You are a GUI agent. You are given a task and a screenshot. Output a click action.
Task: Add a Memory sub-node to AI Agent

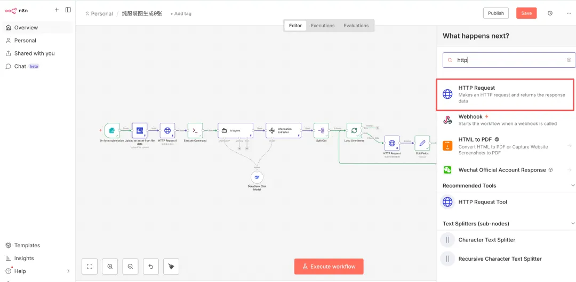pos(239,148)
